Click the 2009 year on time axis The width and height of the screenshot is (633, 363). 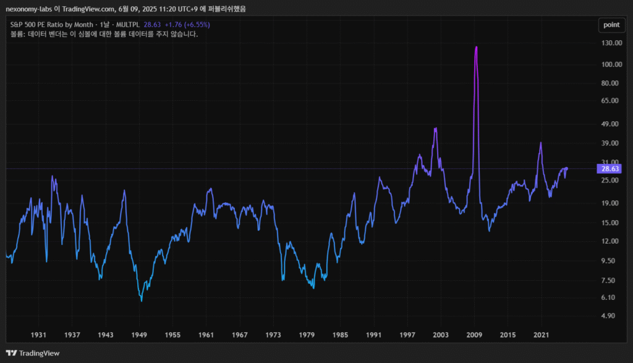click(474, 335)
